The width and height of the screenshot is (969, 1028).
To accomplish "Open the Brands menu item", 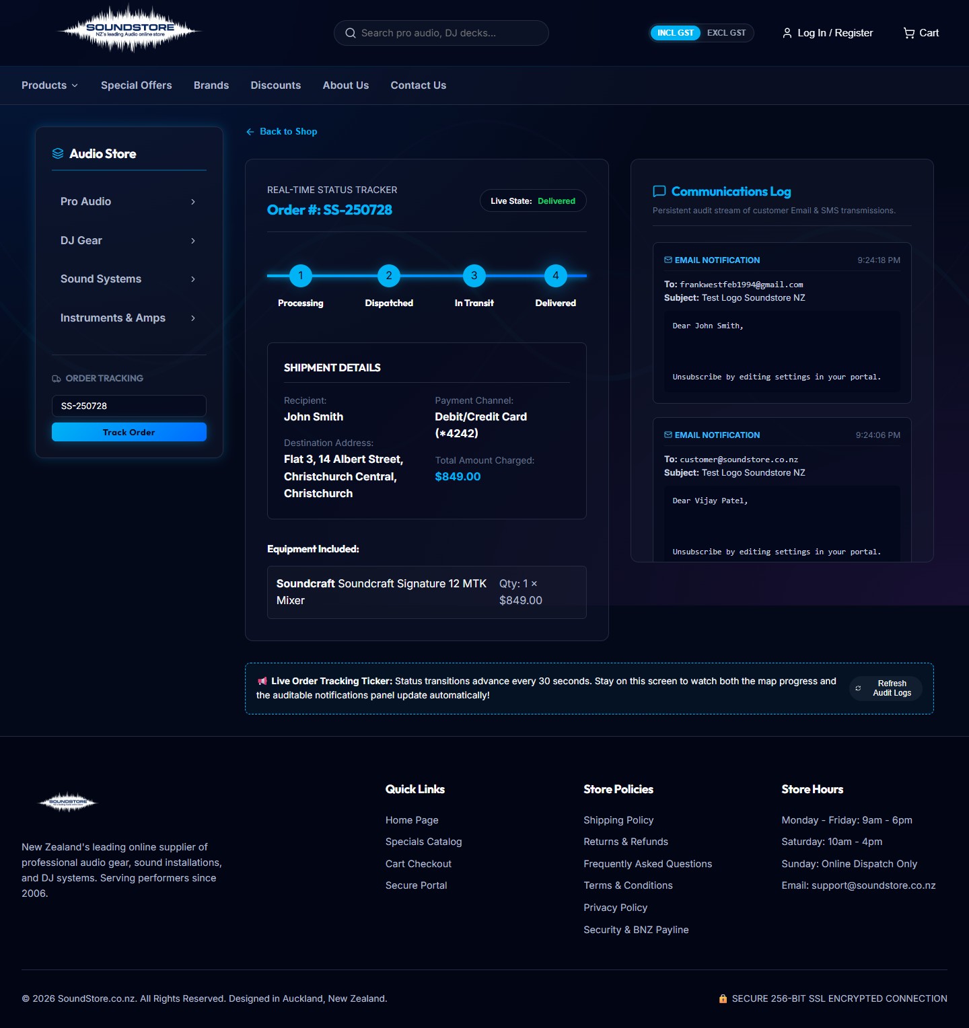I will point(211,85).
